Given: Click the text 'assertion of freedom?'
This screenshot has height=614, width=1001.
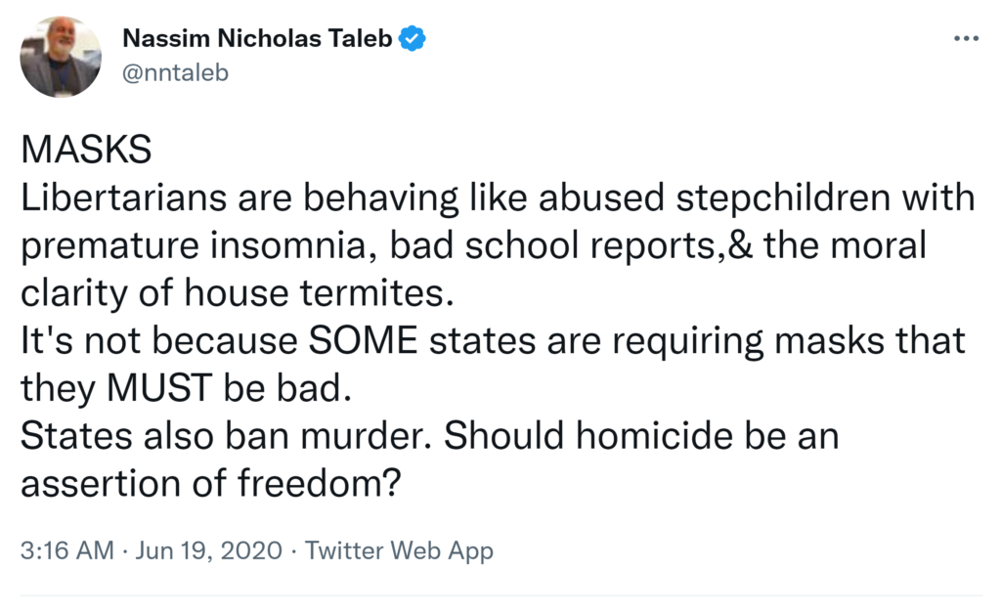Looking at the screenshot, I should [210, 484].
